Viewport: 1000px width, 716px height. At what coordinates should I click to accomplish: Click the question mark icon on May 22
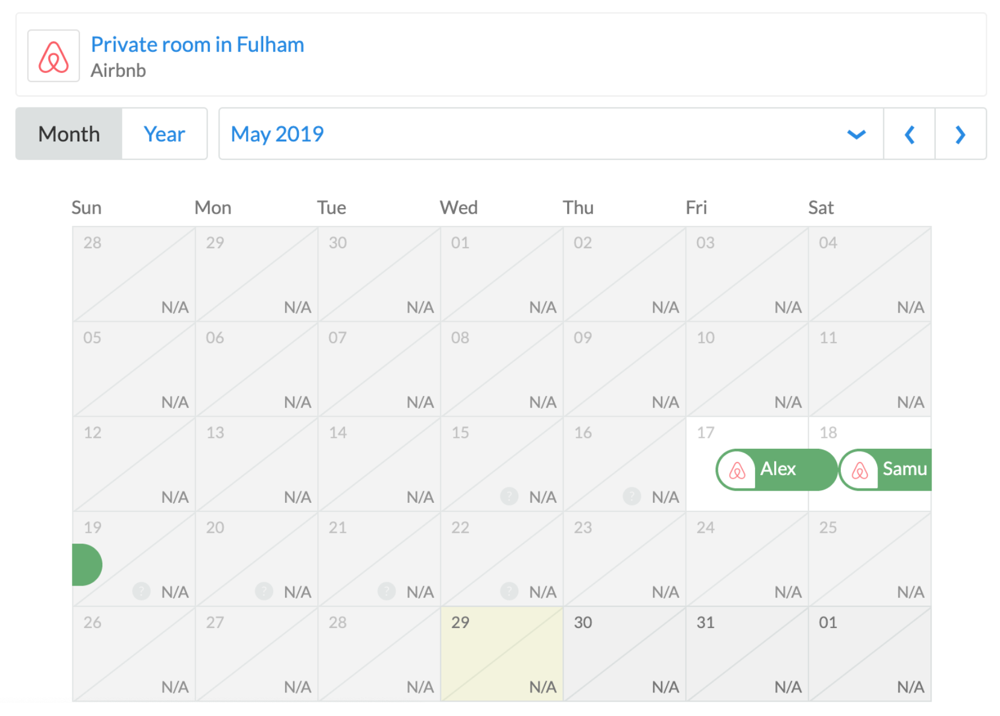click(x=509, y=591)
